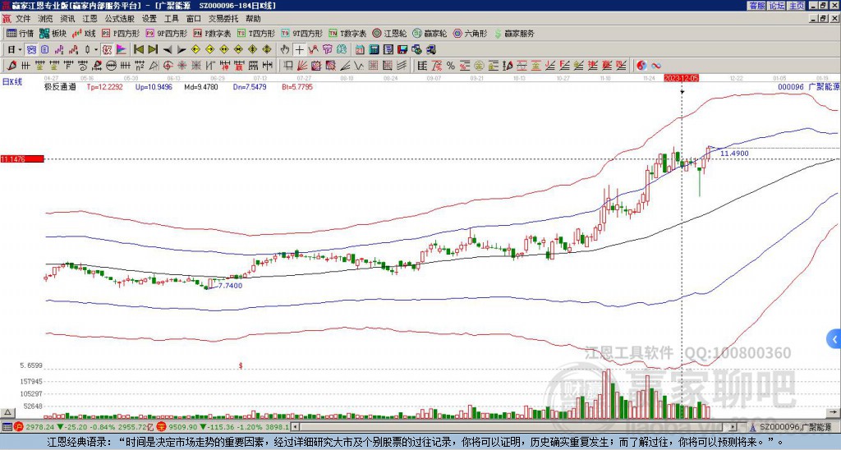
Task: Open the 行情 quotes view
Action: coord(21,33)
